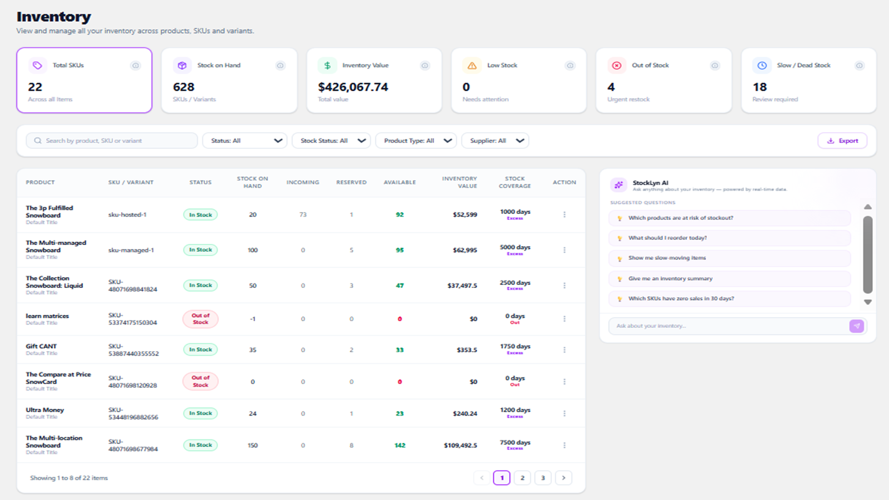Click the warning triangle icon on Low Stock card
Viewport: 889px width, 500px height.
(x=472, y=66)
